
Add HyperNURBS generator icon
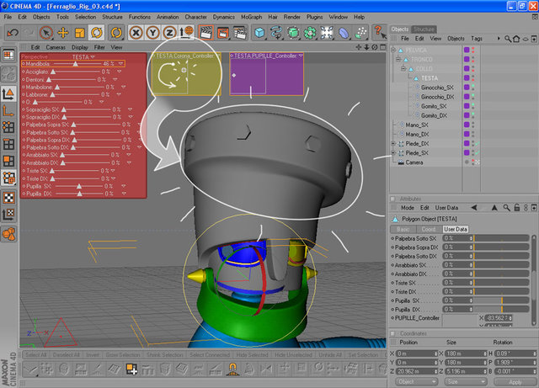click(x=293, y=33)
